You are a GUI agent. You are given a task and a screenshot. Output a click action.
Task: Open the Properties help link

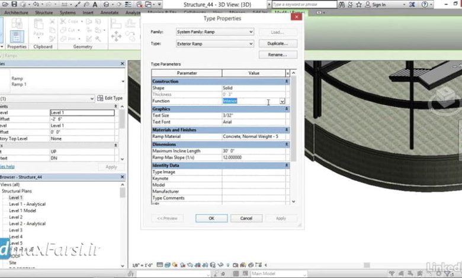(7, 167)
